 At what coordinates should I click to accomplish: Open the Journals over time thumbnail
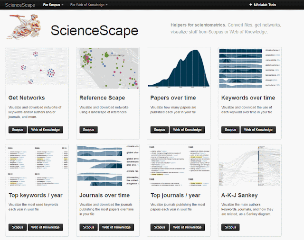pyautogui.click(x=108, y=166)
